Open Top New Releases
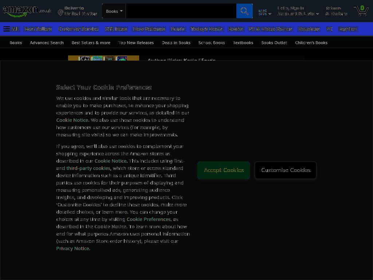This screenshot has height=280, width=373. tap(136, 43)
